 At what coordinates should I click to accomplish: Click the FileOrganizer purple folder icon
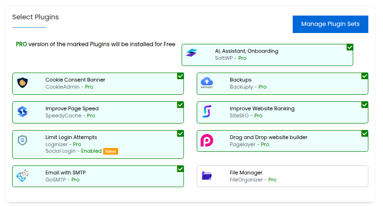point(207,175)
